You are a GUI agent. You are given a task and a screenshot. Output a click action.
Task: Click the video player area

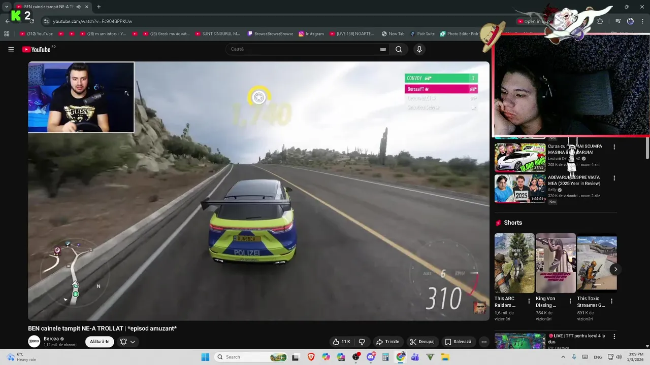(258, 191)
